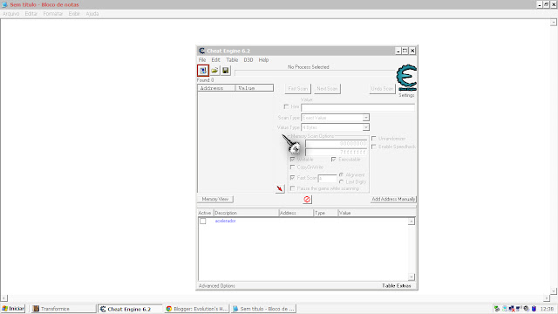Toggle the CopyOnWrite checkbox

293,167
